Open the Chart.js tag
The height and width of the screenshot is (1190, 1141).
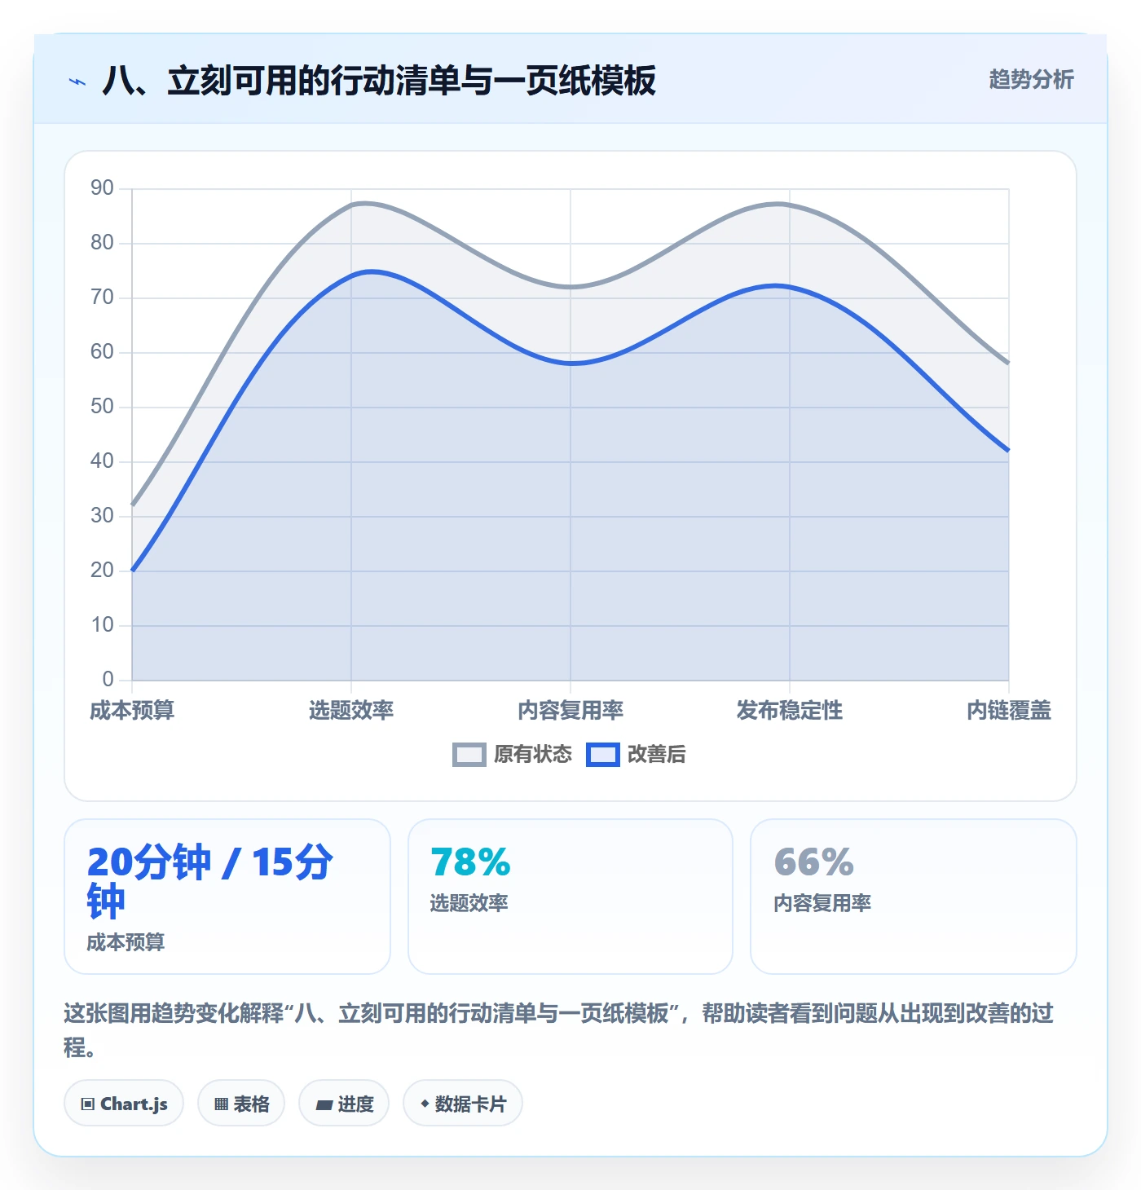(124, 1104)
